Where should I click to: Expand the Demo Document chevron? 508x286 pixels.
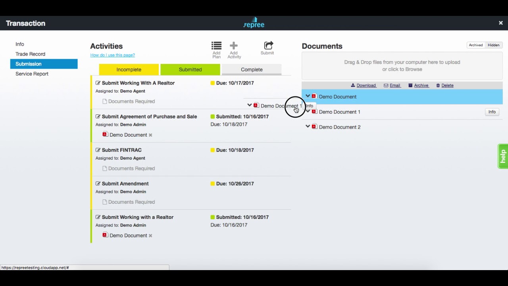pyautogui.click(x=308, y=96)
